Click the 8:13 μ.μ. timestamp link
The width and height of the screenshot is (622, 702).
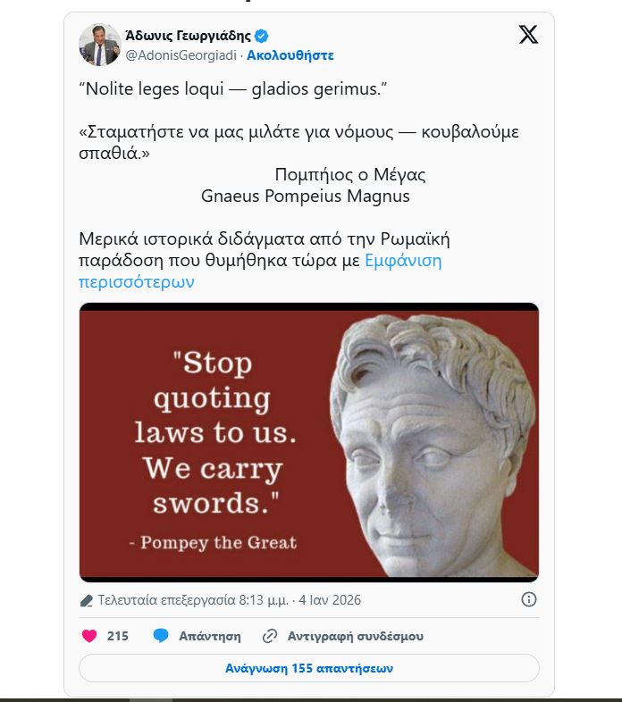tap(264, 600)
